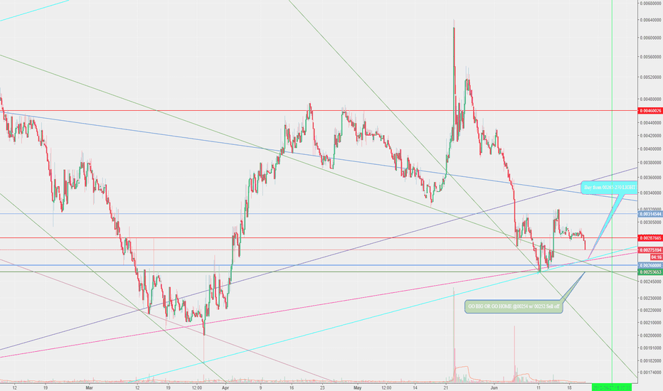Viewport: 663px width, 391px height.
Task: Click the 0.00305000 price scale label
Action: pos(651,222)
